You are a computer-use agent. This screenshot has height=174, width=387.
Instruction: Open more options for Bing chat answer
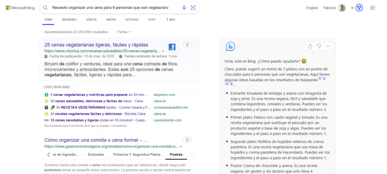click(328, 46)
